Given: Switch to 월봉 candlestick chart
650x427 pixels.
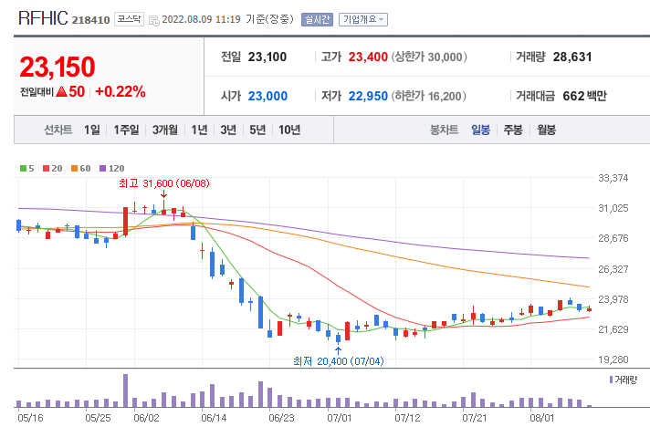Looking at the screenshot, I should tap(546, 130).
